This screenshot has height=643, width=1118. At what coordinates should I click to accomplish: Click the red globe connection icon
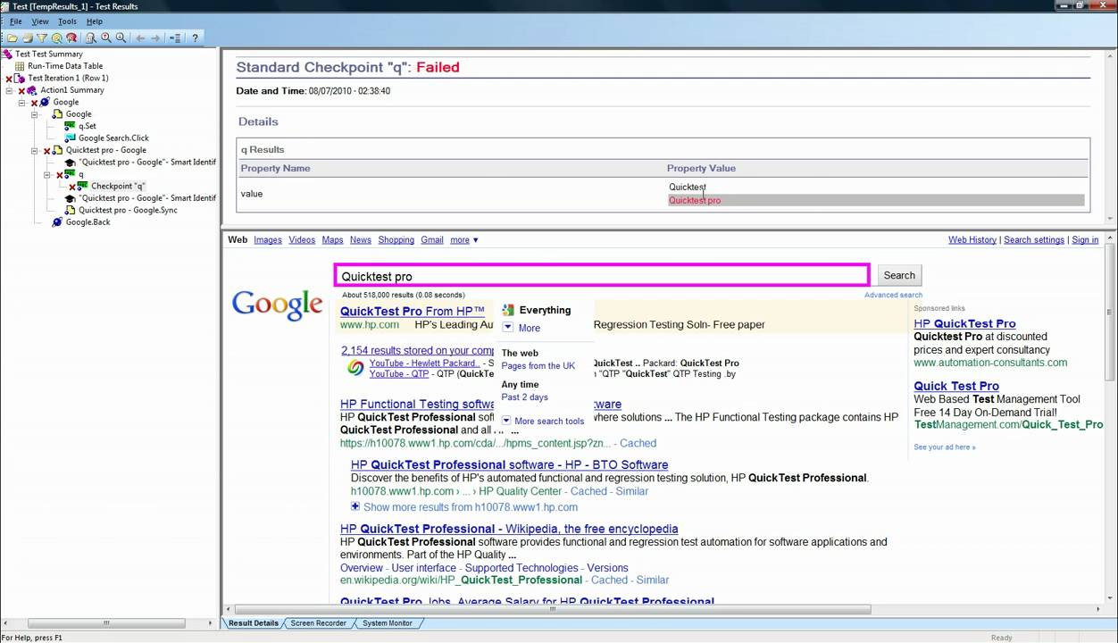click(71, 38)
